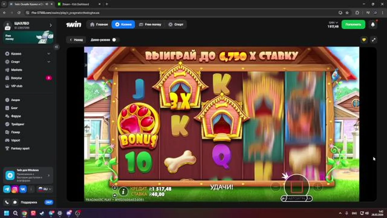Viewport: 387px width, 218px height.
Task: Bookmark the page with the star icon
Action: click(347, 13)
